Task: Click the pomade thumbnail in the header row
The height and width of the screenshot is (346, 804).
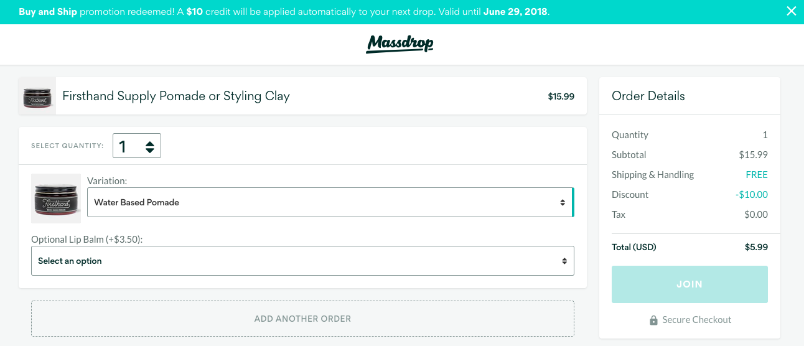Action: (37, 96)
